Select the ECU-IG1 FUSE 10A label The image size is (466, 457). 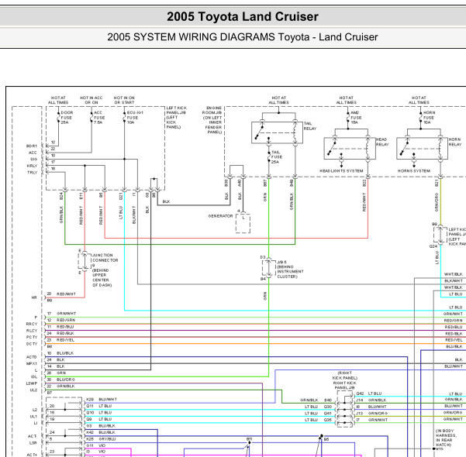(135, 118)
